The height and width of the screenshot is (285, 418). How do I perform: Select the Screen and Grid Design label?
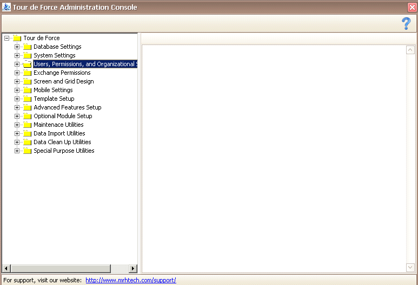click(x=63, y=81)
